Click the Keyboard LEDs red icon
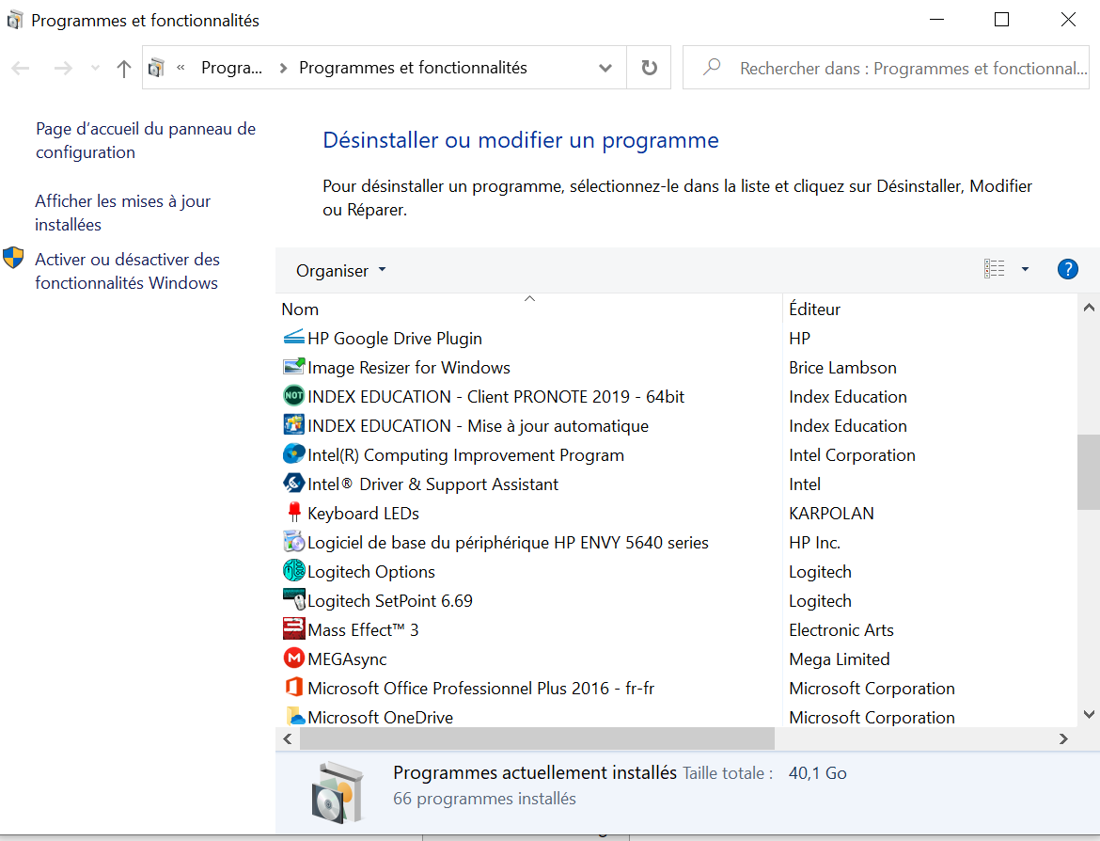1100x841 pixels. click(x=294, y=513)
